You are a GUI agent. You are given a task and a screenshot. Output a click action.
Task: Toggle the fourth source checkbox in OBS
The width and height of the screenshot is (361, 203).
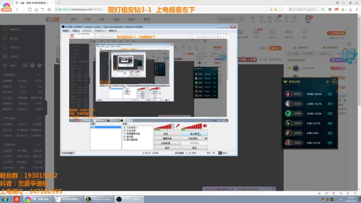pos(125,137)
